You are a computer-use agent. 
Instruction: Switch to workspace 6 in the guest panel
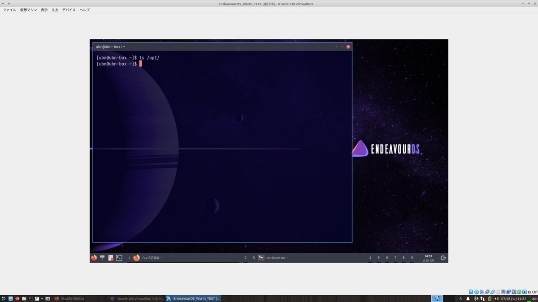(387, 258)
